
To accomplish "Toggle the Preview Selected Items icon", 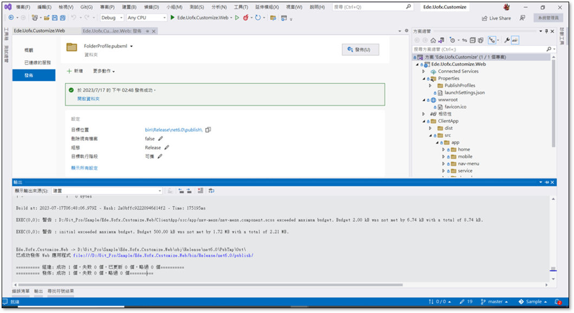I will click(515, 40).
